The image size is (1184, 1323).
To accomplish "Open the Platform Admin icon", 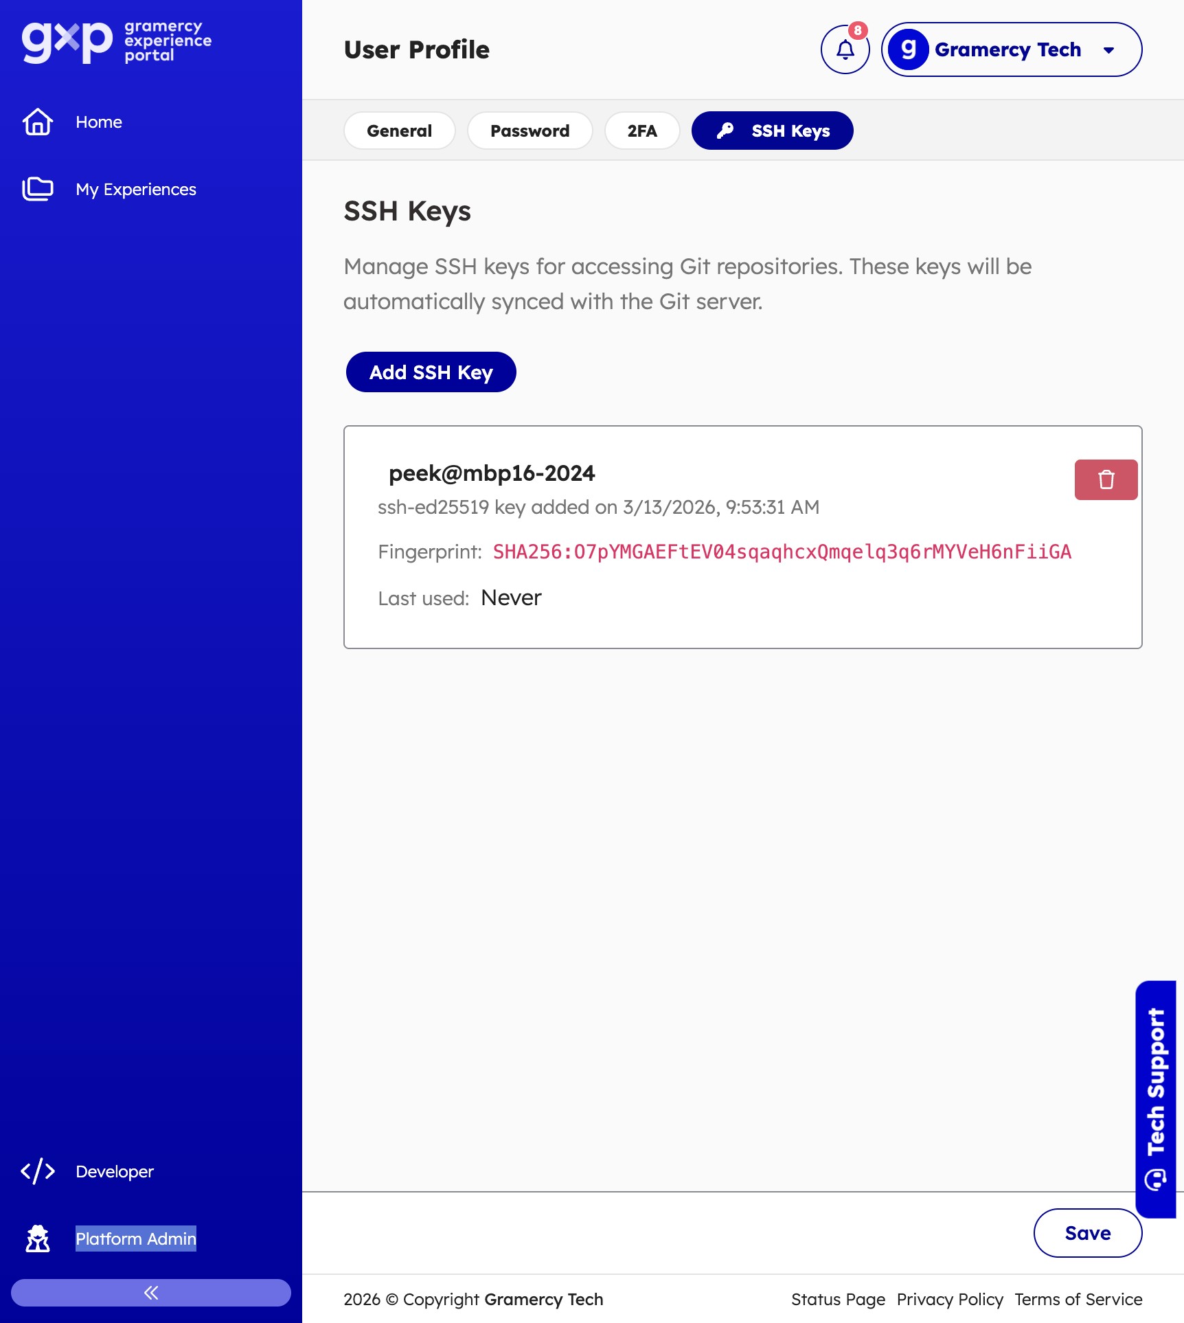I will pos(38,1239).
